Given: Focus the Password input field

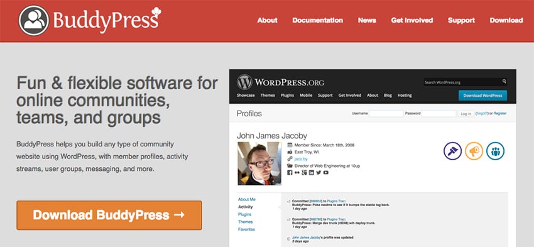Looking at the screenshot, I should tap(439, 114).
